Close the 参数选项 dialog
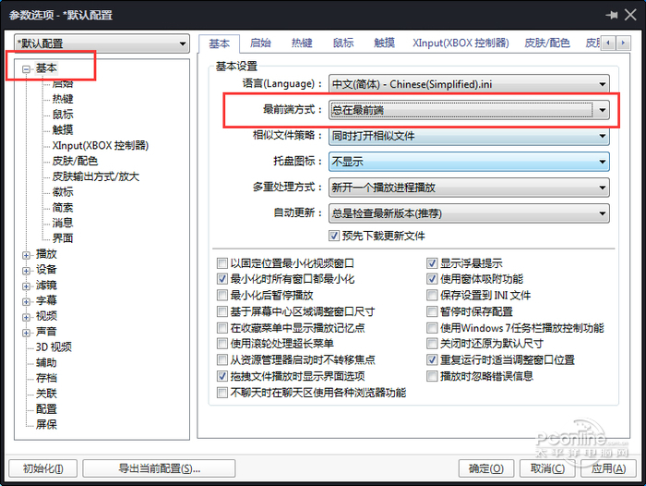646x486 pixels. (x=630, y=16)
